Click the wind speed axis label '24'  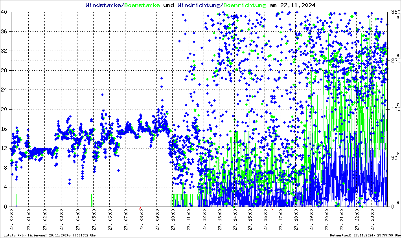[4, 90]
